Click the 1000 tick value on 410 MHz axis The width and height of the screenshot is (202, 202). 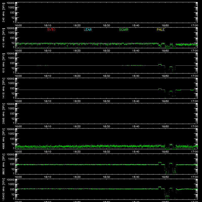click(11, 33)
